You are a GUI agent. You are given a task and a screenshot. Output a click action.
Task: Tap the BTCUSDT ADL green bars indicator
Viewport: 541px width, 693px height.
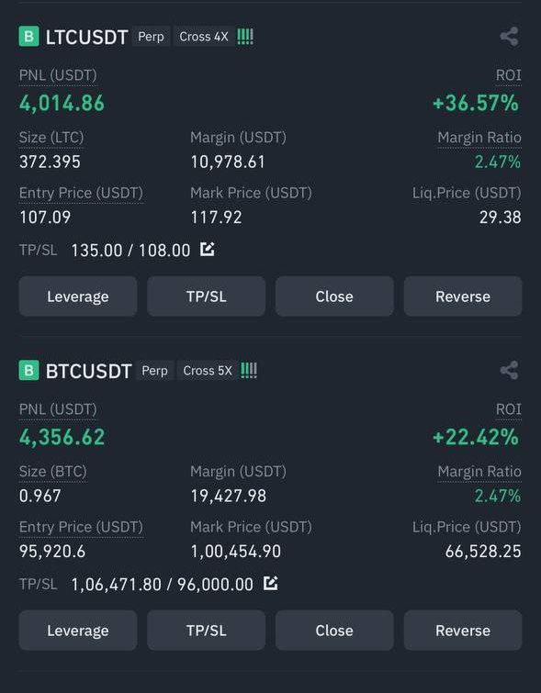(x=249, y=371)
